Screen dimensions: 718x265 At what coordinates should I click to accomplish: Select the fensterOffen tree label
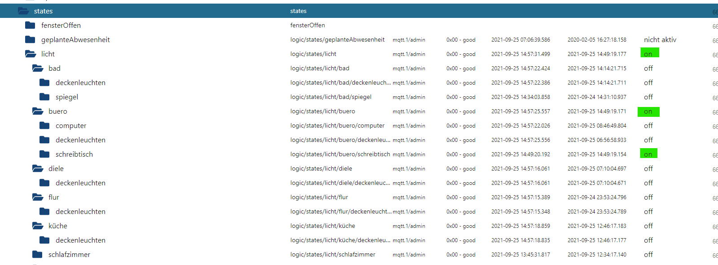click(x=61, y=26)
